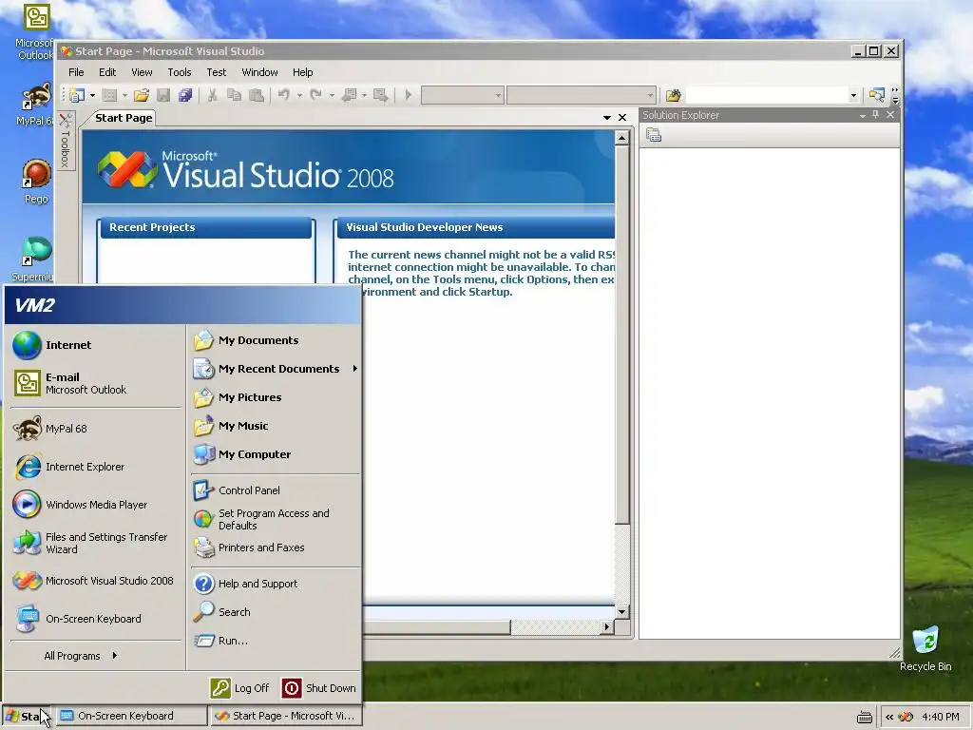Click the Open File folder toolbar icon
973x730 pixels.
pyautogui.click(x=142, y=95)
